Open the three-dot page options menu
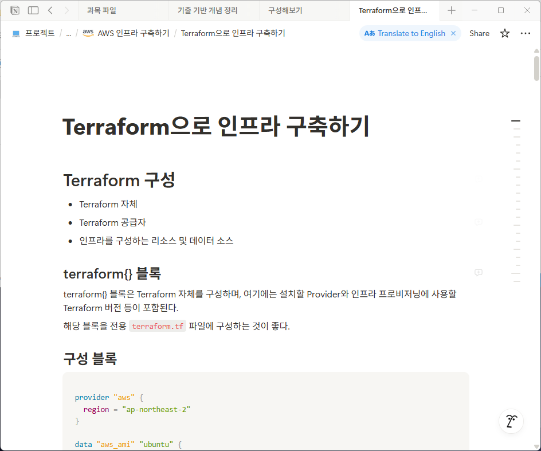Image resolution: width=541 pixels, height=451 pixels. [525, 33]
